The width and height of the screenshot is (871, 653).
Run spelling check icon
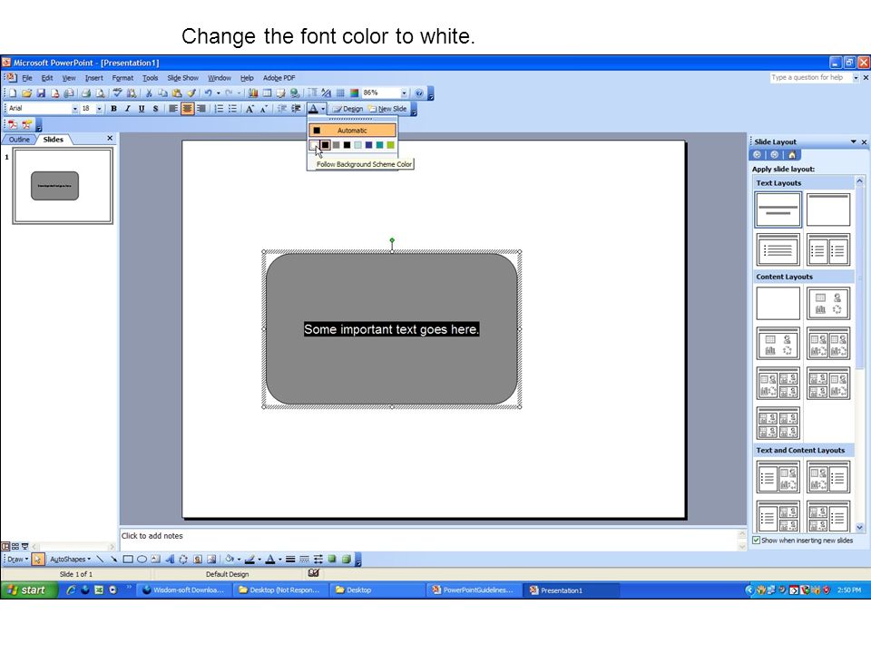coord(118,93)
